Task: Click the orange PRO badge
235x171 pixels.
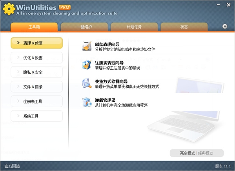Action: click(x=65, y=7)
